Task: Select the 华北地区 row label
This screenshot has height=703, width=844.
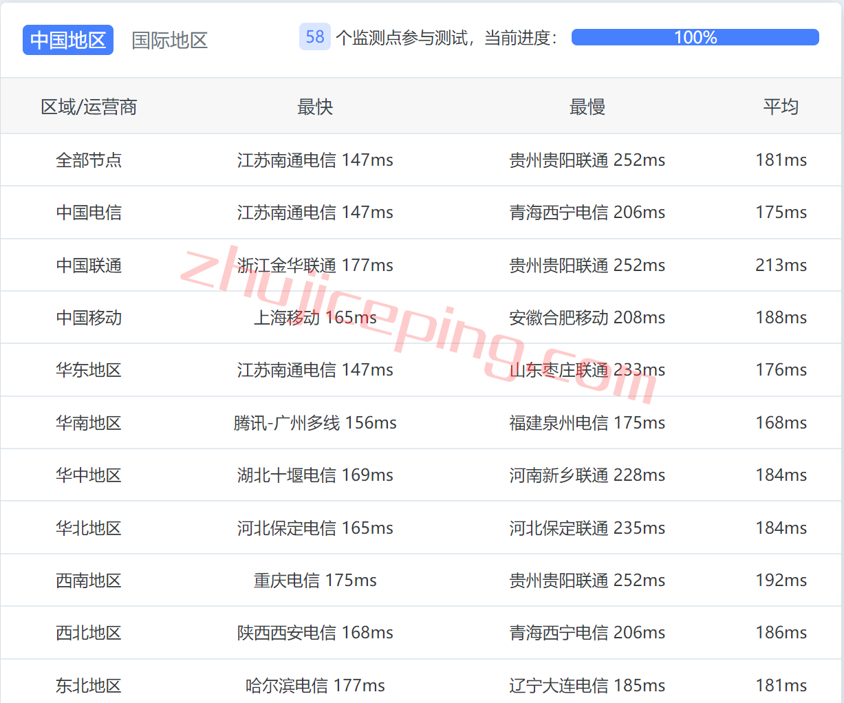Action: pyautogui.click(x=89, y=528)
